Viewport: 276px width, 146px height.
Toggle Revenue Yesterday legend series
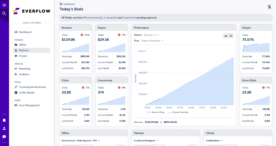tap(180, 112)
